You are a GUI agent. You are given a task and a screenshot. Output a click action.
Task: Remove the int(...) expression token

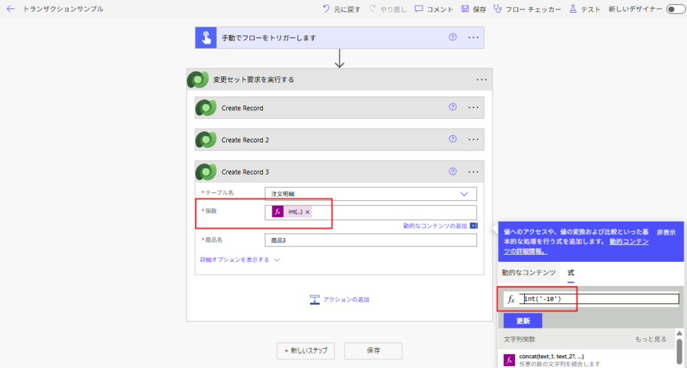(308, 212)
